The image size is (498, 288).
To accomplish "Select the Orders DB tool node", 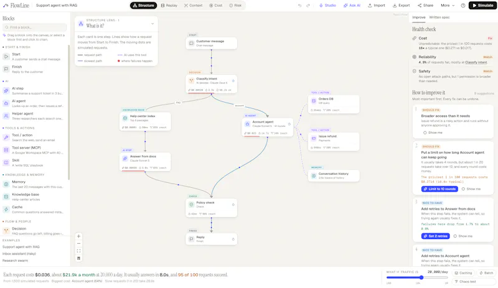I will [x=334, y=104].
